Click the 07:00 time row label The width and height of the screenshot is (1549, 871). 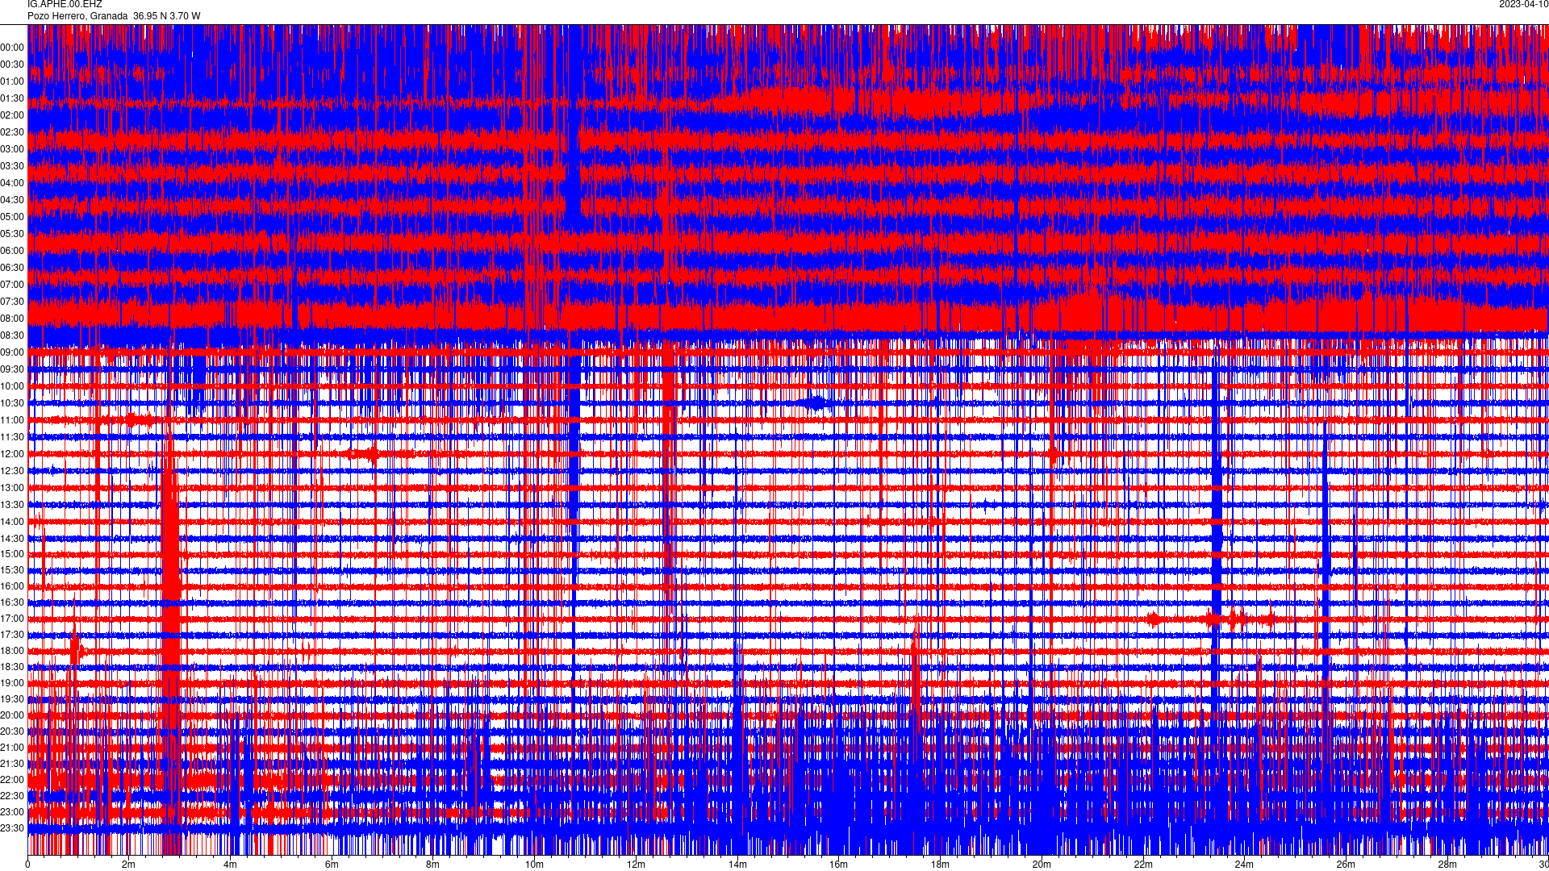click(x=12, y=285)
